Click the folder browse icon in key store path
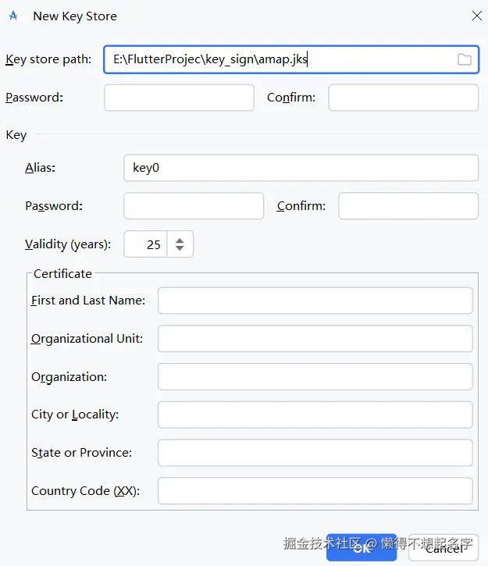Screen dimensions: 488x566 [464, 59]
